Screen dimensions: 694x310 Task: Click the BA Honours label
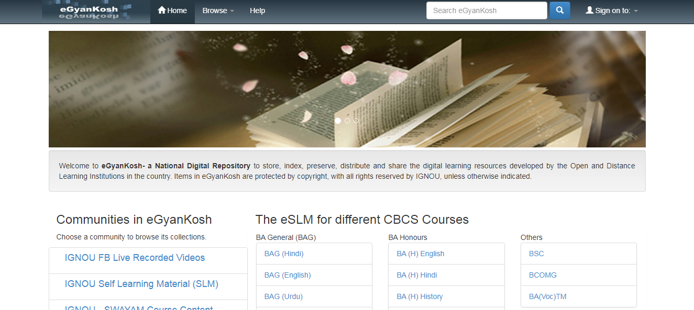(x=407, y=237)
